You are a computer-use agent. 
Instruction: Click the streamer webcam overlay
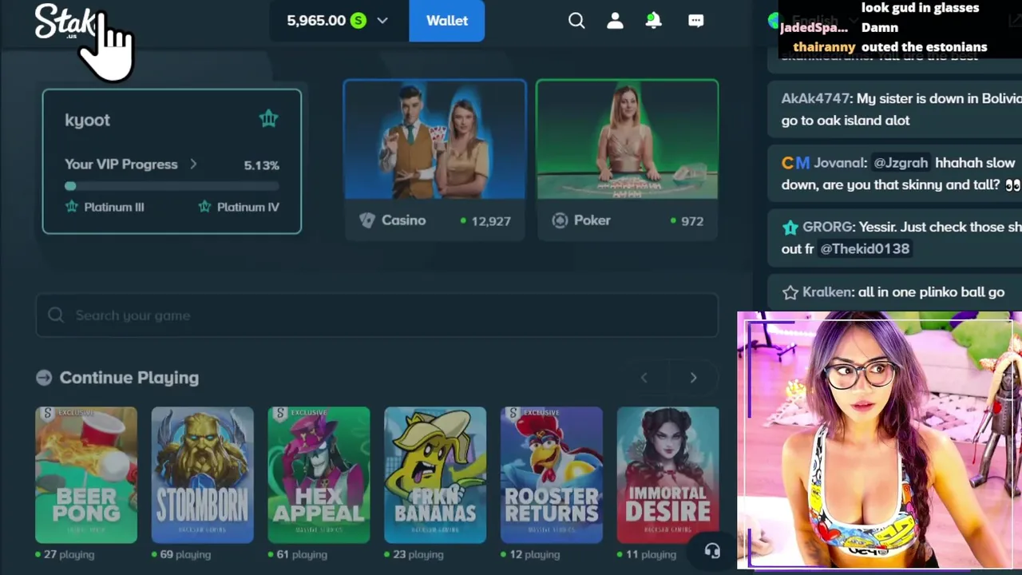pos(879,440)
